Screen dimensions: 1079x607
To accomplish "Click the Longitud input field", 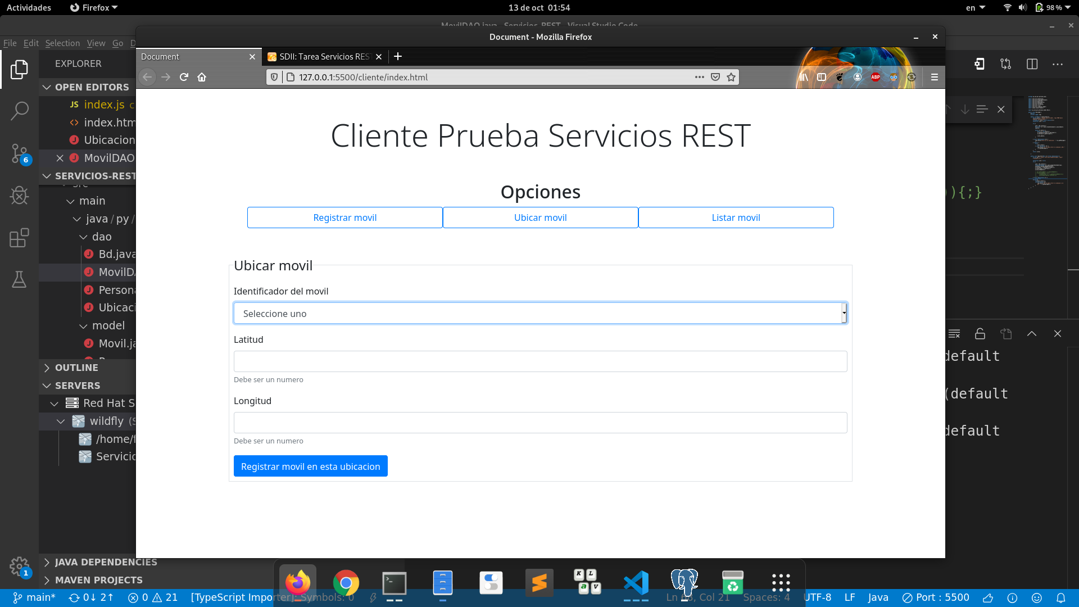I will (x=540, y=423).
